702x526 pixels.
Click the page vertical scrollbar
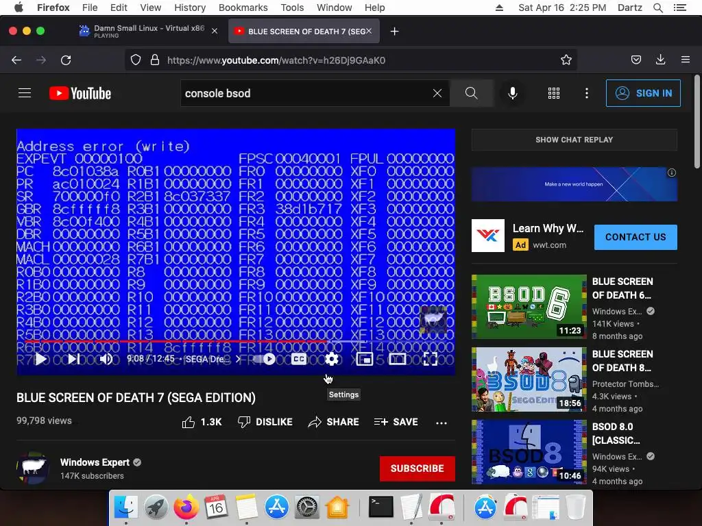(x=697, y=121)
